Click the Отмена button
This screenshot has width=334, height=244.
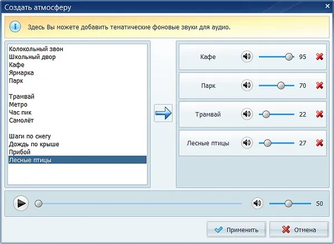pos(299,230)
